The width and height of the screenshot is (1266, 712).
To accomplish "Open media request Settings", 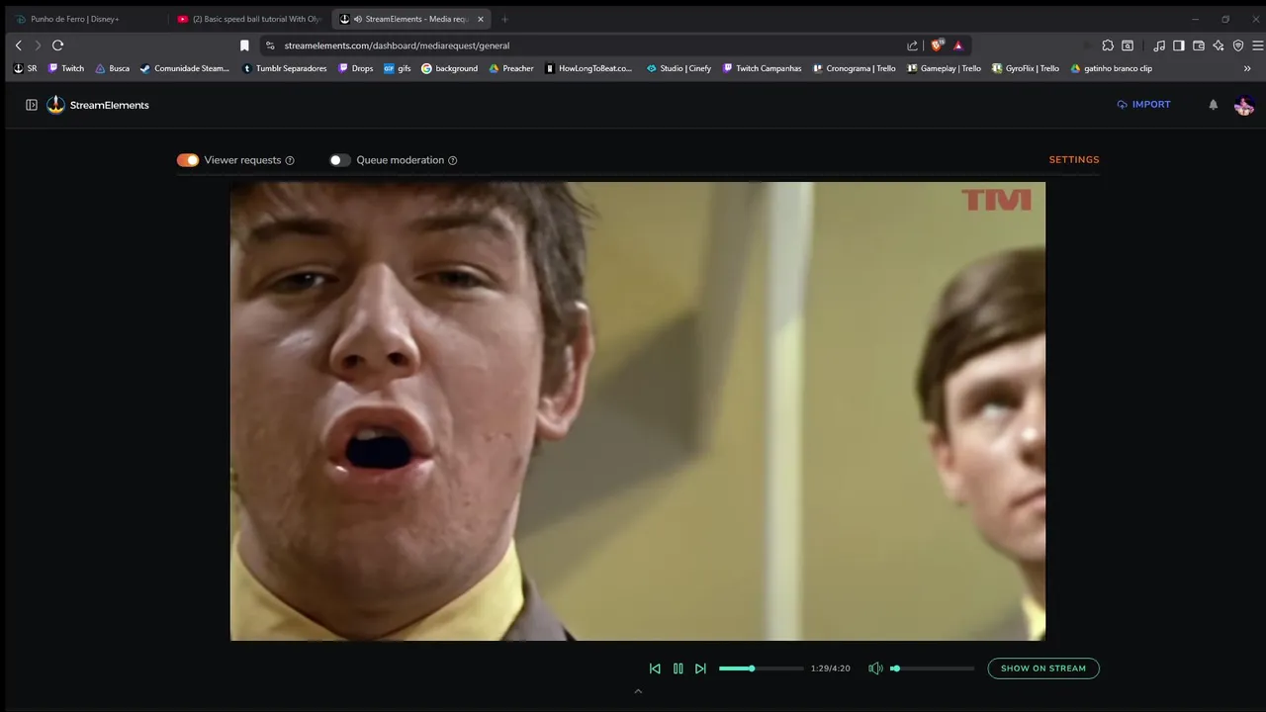I will click(x=1074, y=159).
